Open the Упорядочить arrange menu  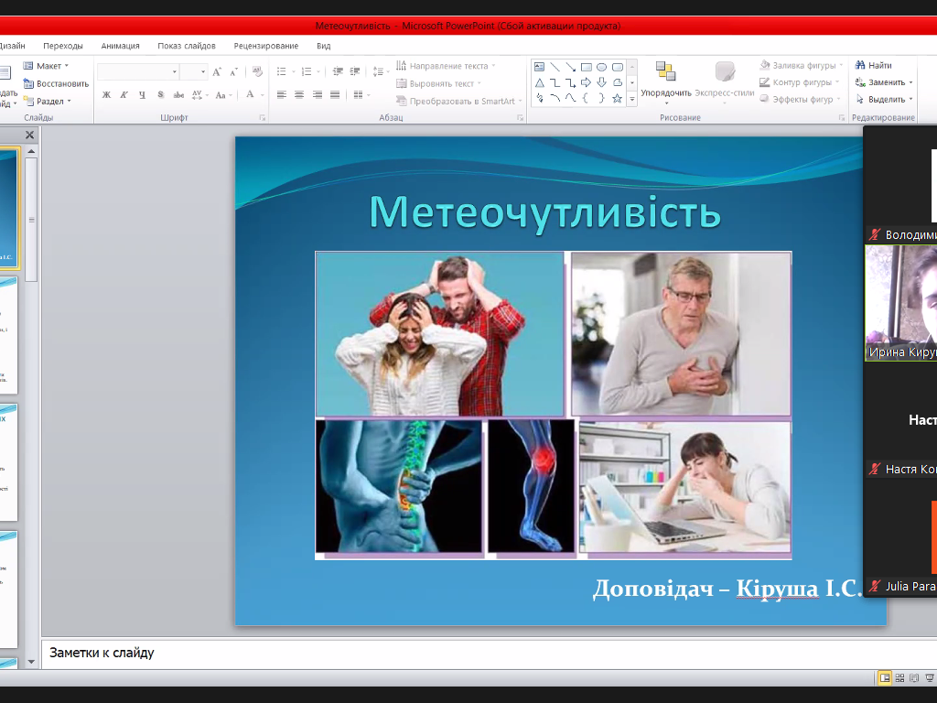[666, 82]
